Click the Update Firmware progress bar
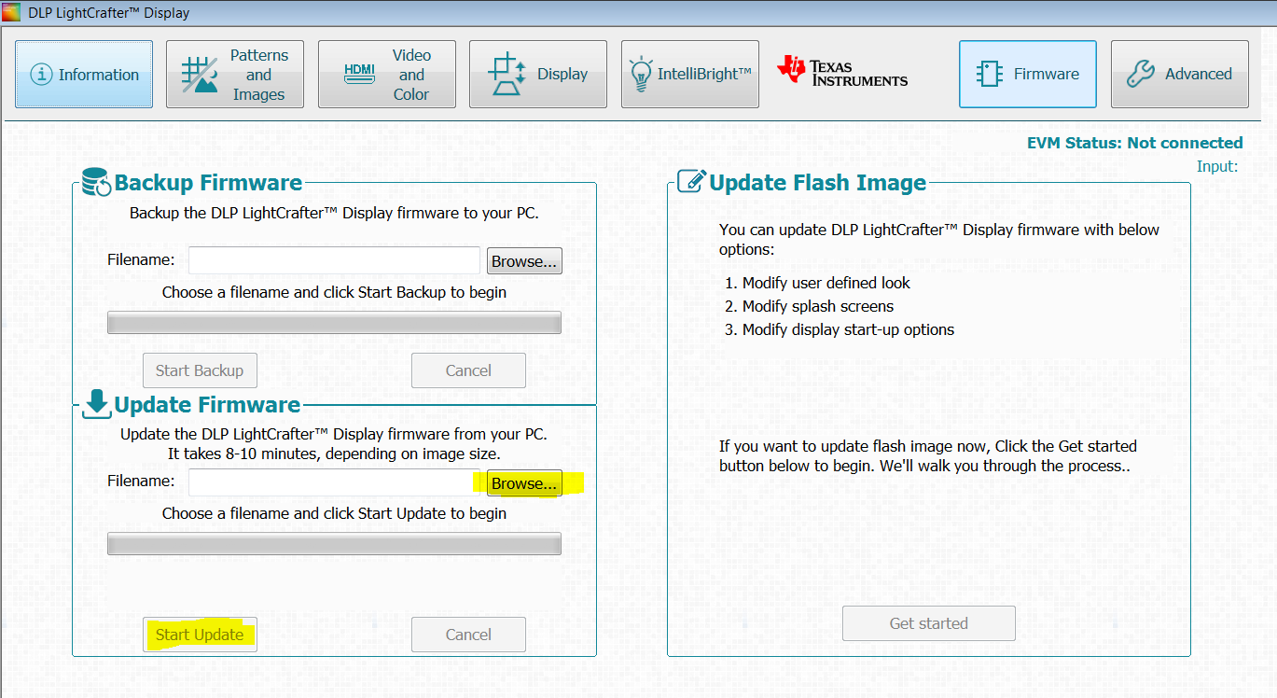The width and height of the screenshot is (1277, 698). pyautogui.click(x=334, y=544)
